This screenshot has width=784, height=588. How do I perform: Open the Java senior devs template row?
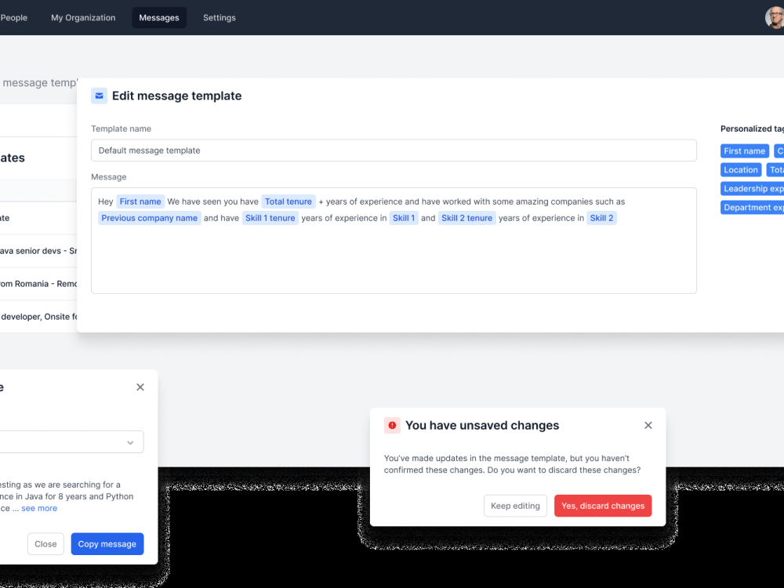pos(38,251)
